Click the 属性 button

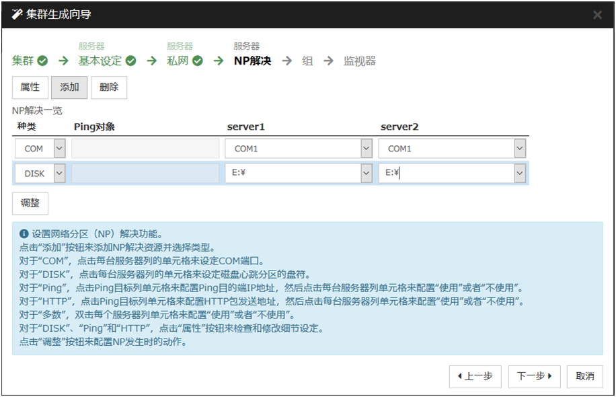tap(30, 87)
